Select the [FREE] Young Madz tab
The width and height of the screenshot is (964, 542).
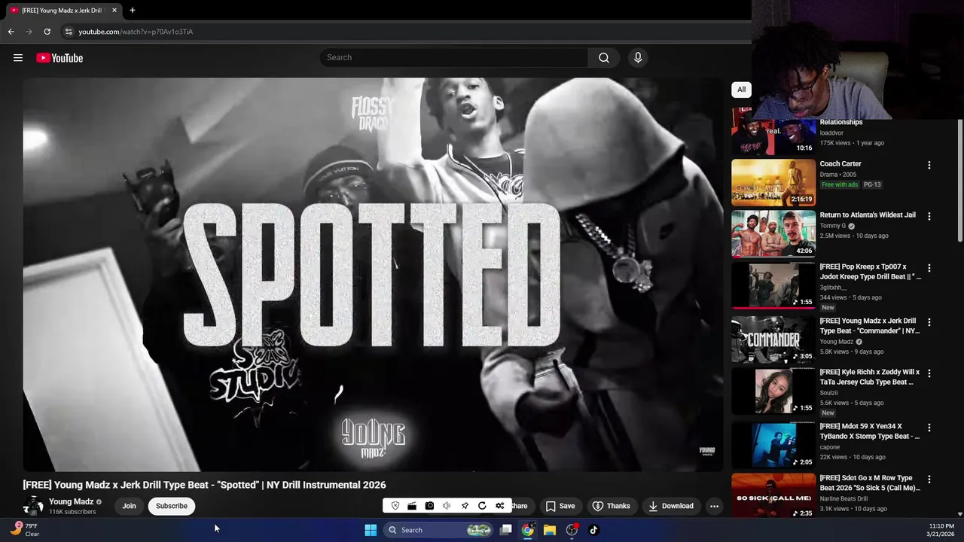[x=63, y=11]
